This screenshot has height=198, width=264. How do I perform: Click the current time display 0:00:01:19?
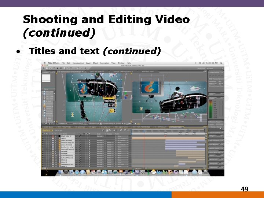tap(48, 131)
